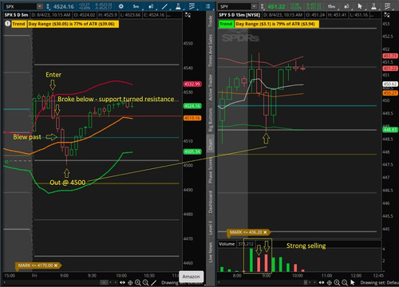Viewport: 399px width, 287px height.
Task: Click the active line tool under SPX chart
Action: point(153,282)
